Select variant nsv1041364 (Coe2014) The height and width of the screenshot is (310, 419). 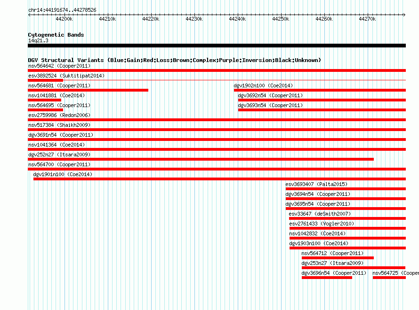pos(56,145)
